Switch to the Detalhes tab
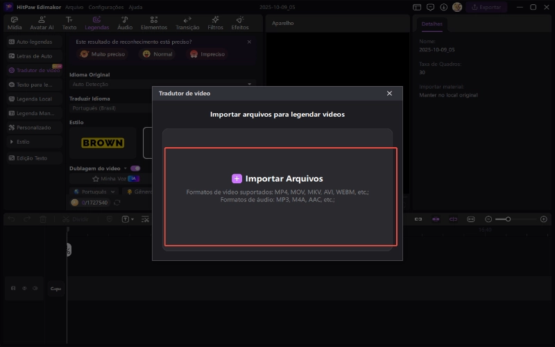Screen dimensions: 555x347 tap(432, 24)
